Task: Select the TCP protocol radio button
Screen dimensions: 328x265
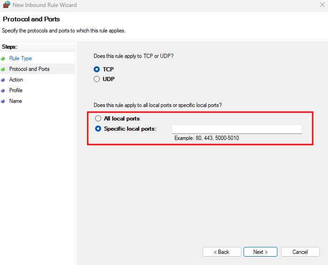Action: (96, 69)
